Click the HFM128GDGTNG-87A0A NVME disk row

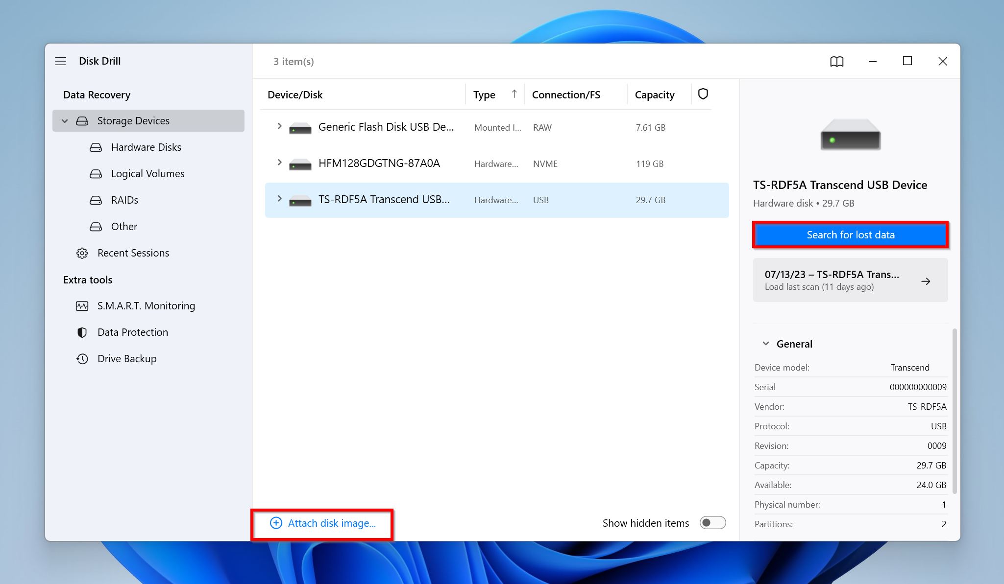coord(497,164)
